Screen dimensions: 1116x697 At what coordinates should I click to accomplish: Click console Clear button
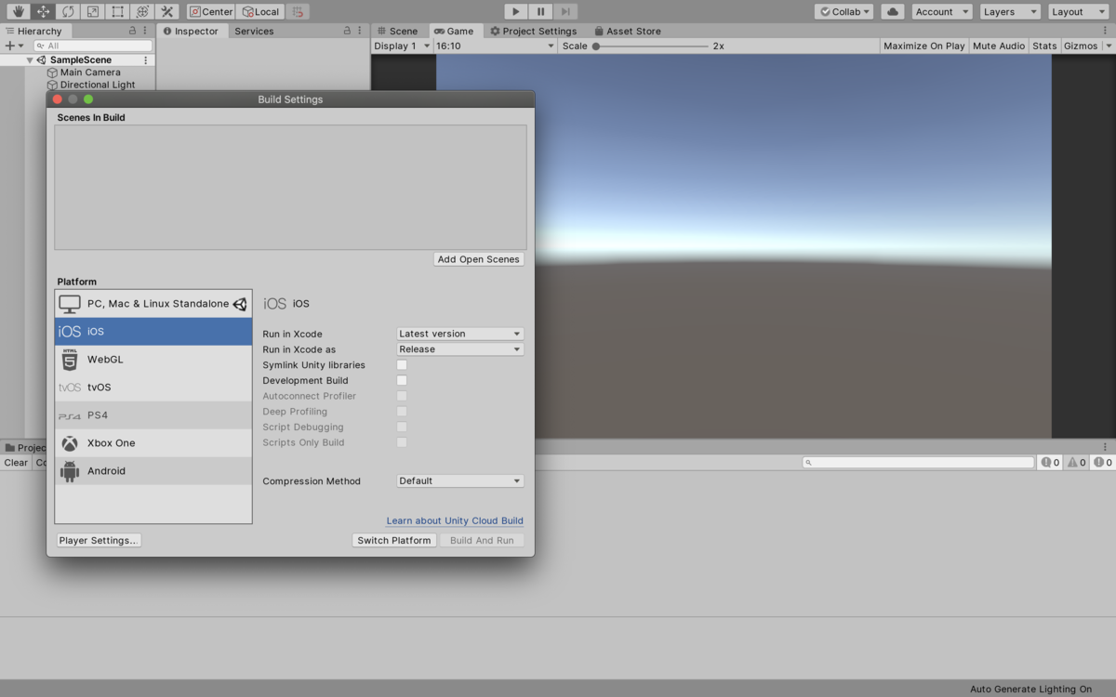[x=16, y=462]
